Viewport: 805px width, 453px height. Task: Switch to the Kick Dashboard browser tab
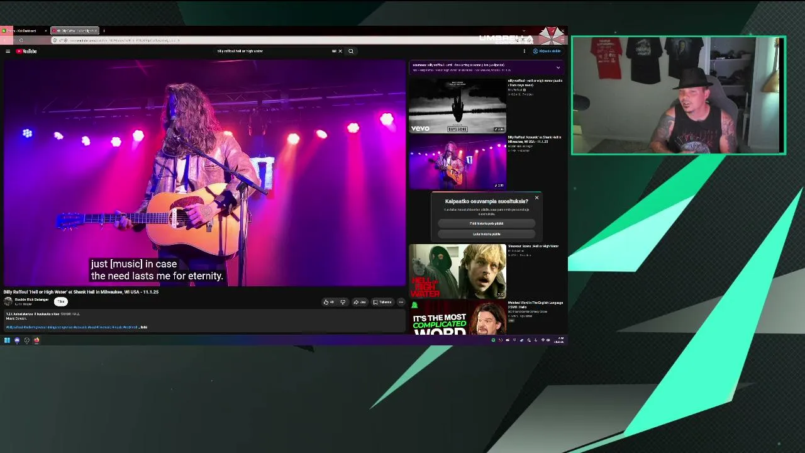coord(24,30)
